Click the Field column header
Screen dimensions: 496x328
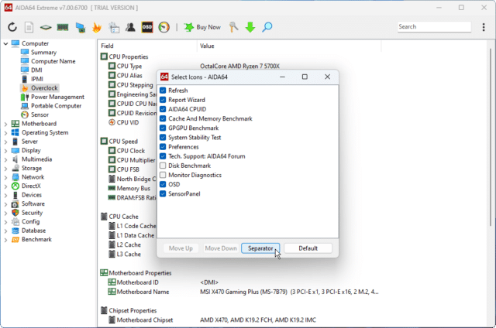147,46
